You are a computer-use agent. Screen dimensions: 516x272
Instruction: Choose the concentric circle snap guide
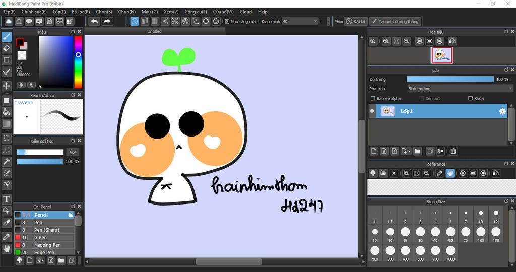[185, 21]
